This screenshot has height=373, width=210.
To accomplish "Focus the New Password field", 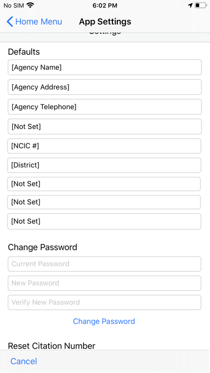I will (104, 283).
